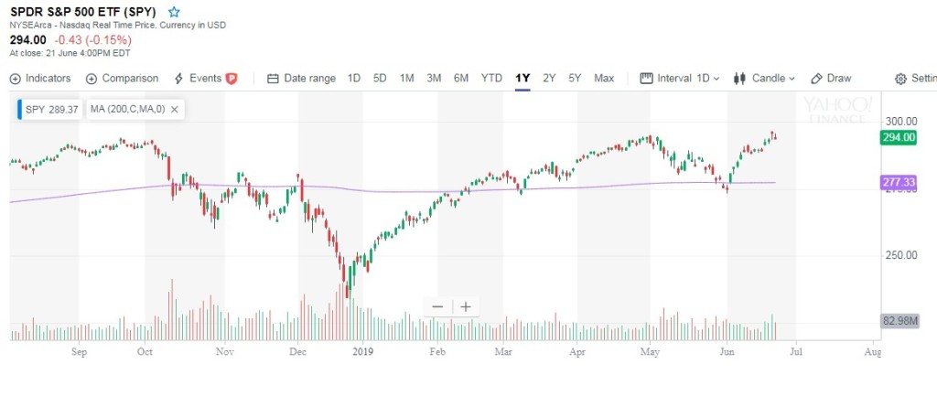The height and width of the screenshot is (396, 937).
Task: Click the 277.33 moving average price label
Action: (898, 183)
